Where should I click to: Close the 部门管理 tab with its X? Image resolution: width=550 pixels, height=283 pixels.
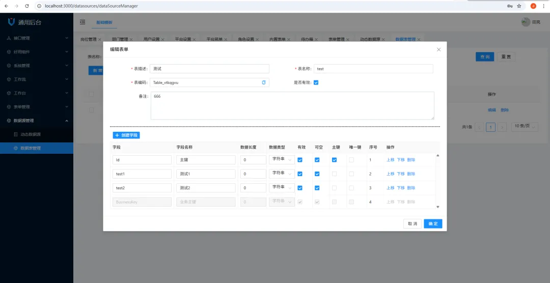pos(131,39)
